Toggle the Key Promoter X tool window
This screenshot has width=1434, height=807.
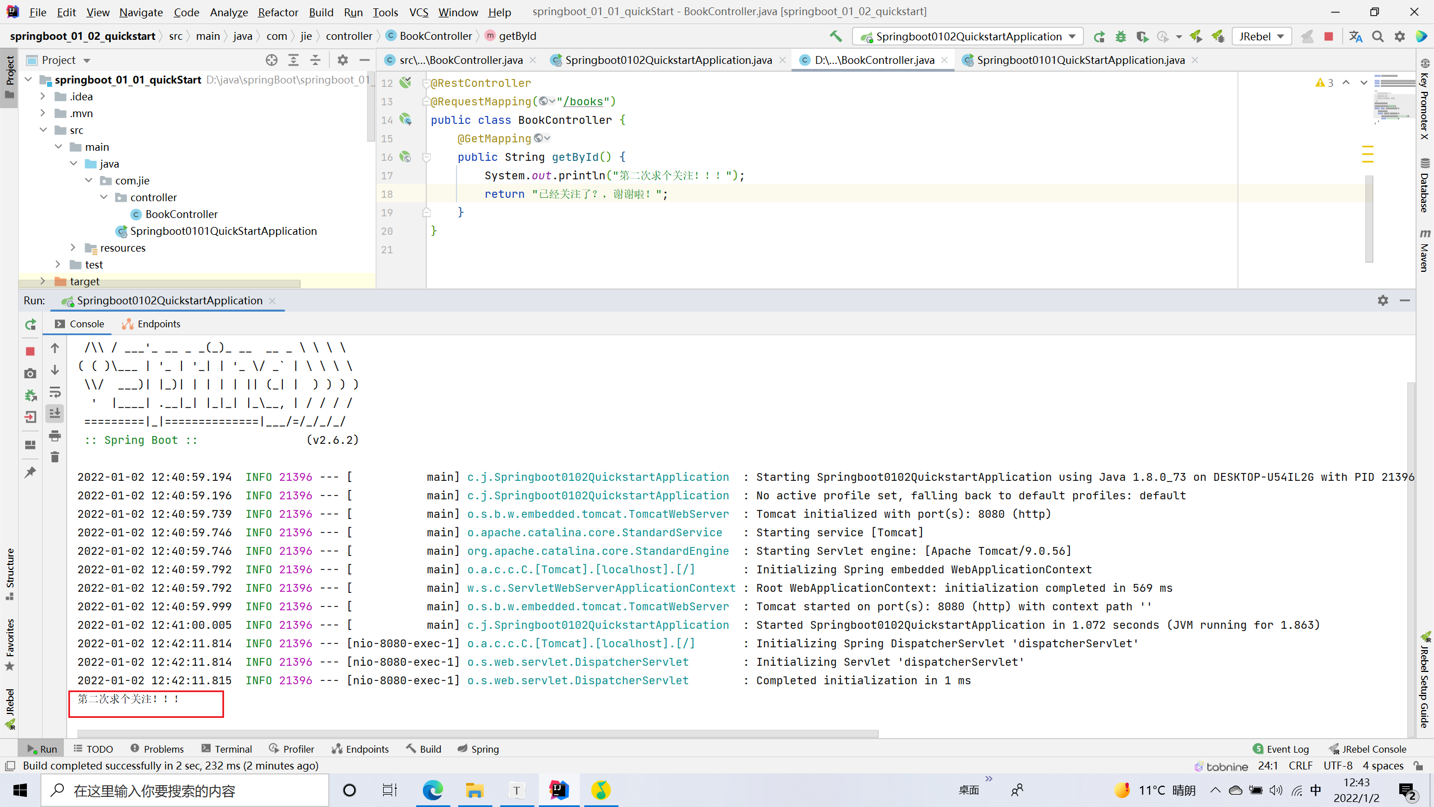pyautogui.click(x=1424, y=98)
